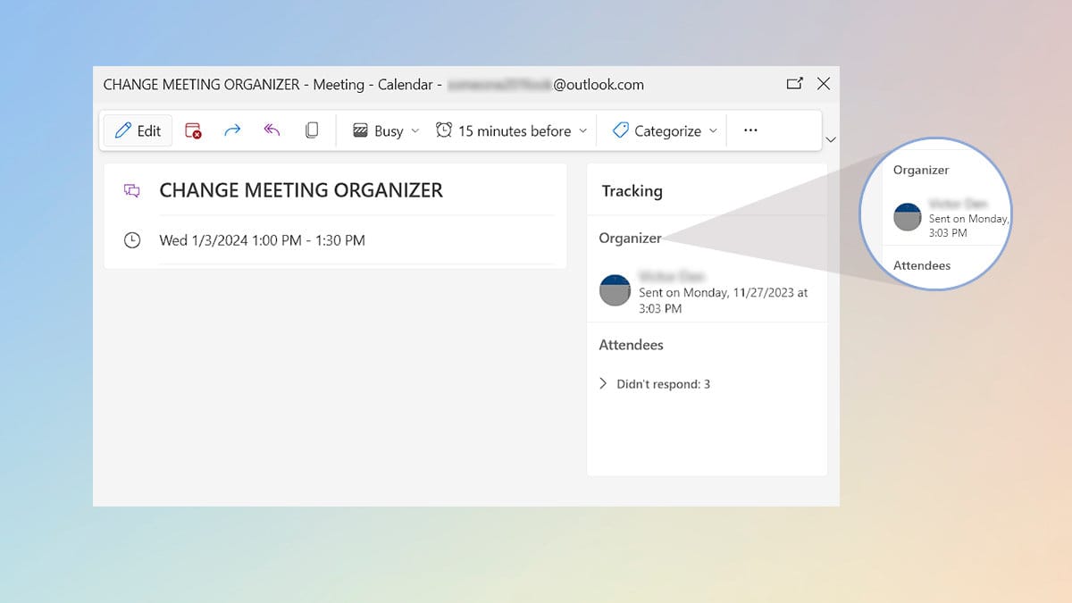Click the purple chat icon beside the title
The width and height of the screenshot is (1072, 603).
[132, 190]
